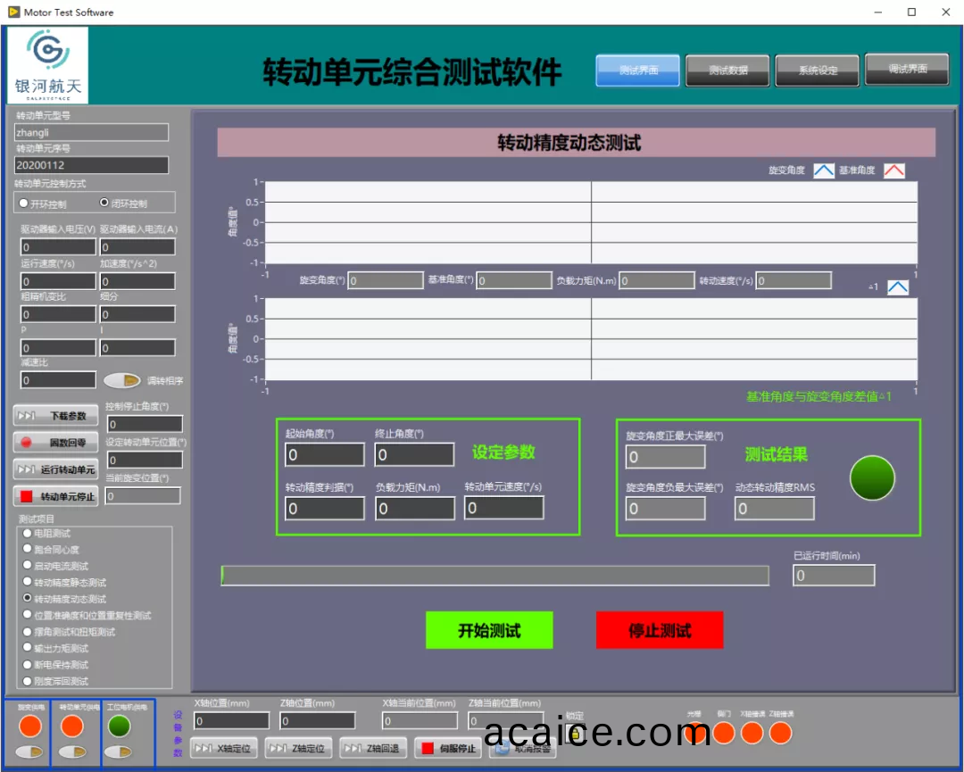964x772 pixels.
Task: Click the 旋变角度 blue plot legend icon
Action: coord(823,170)
